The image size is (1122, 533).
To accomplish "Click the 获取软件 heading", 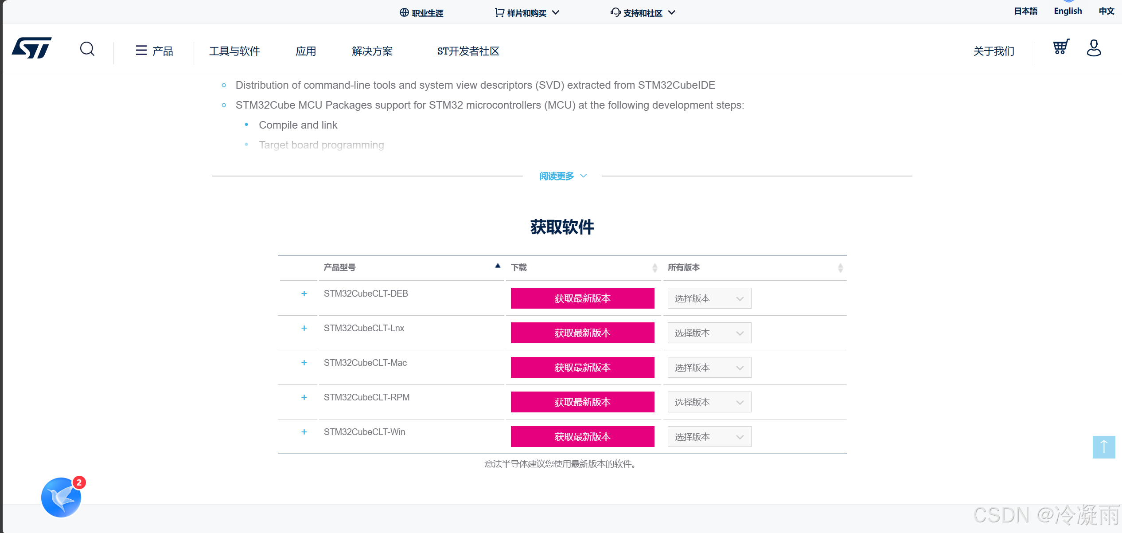I will [562, 227].
